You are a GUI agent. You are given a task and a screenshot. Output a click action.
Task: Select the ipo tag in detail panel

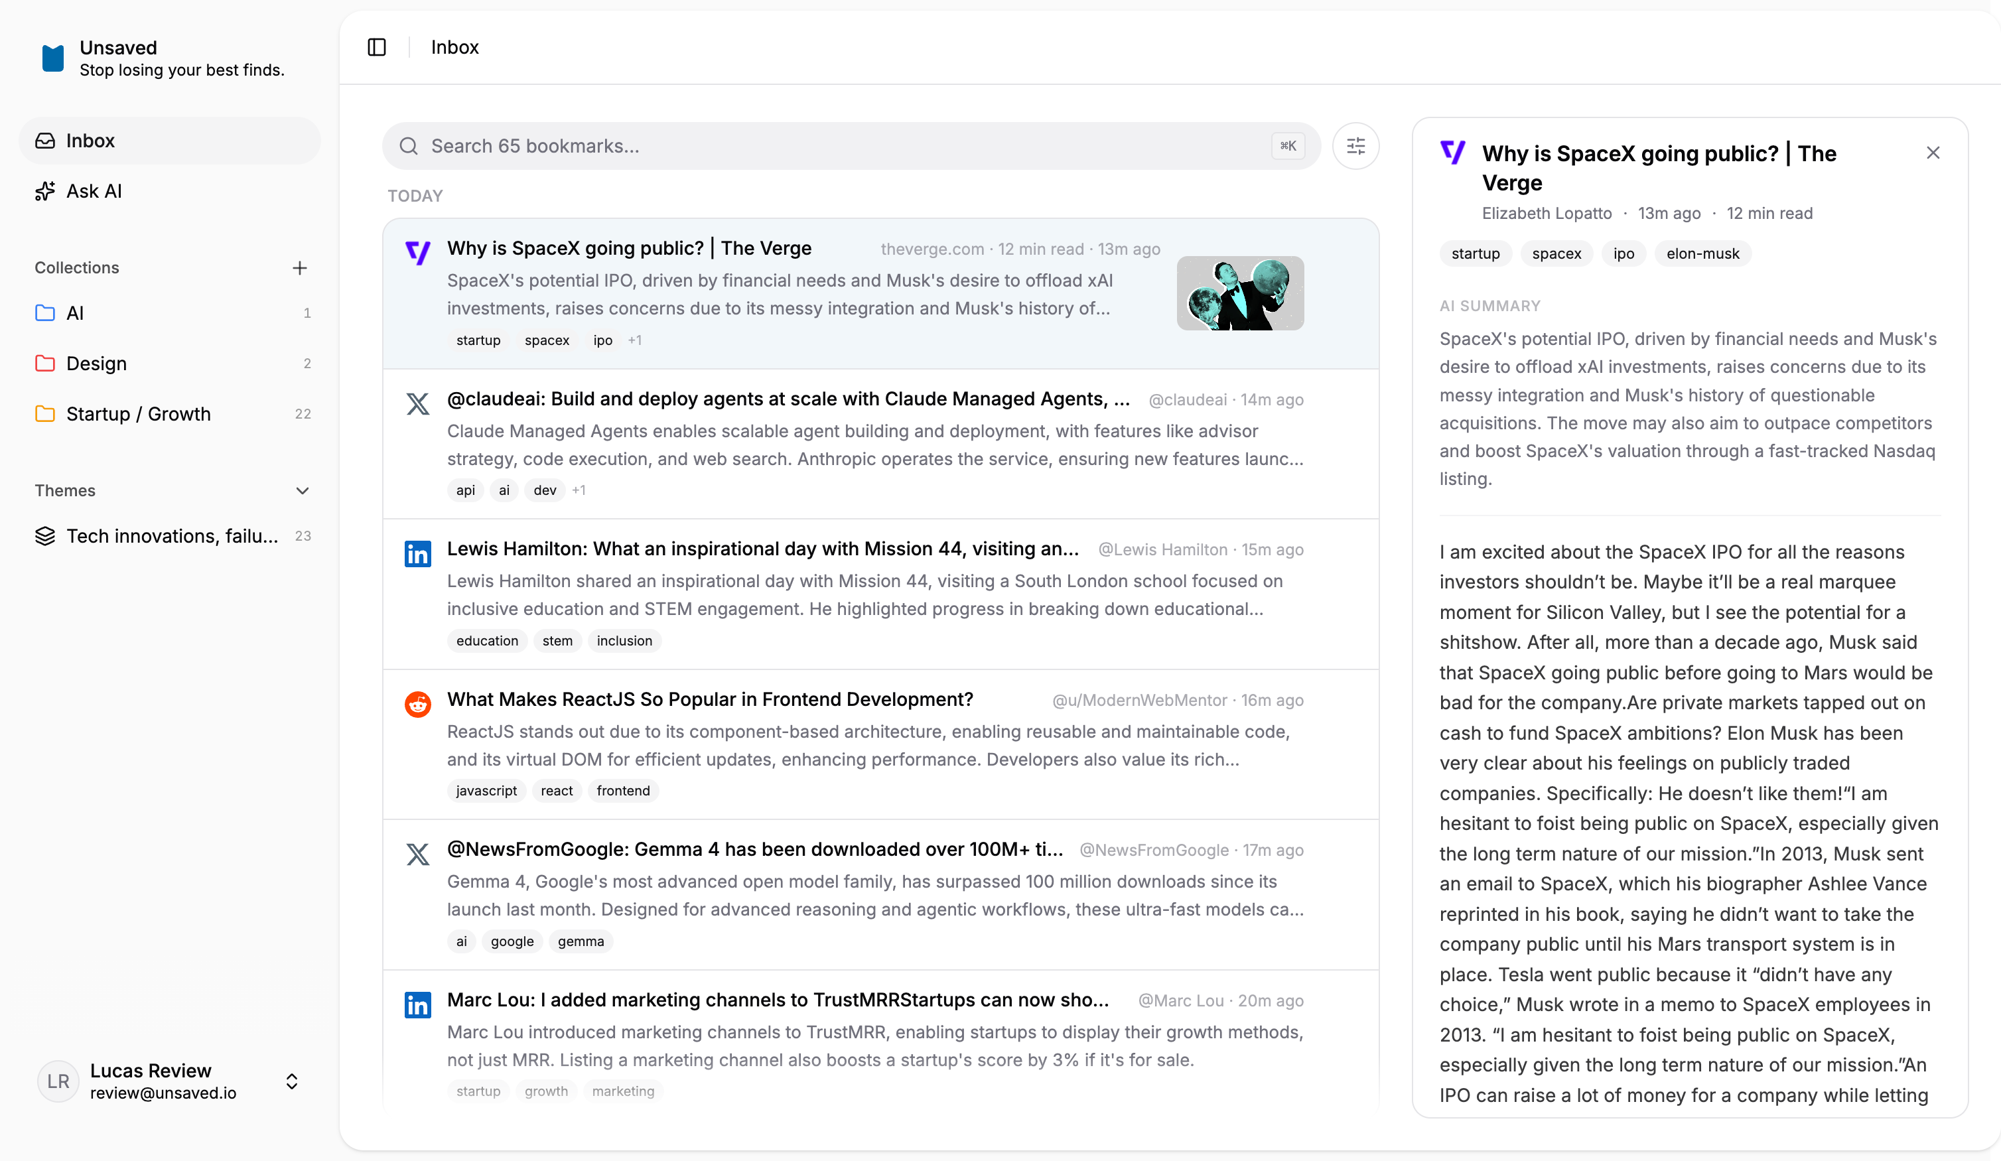coord(1624,253)
